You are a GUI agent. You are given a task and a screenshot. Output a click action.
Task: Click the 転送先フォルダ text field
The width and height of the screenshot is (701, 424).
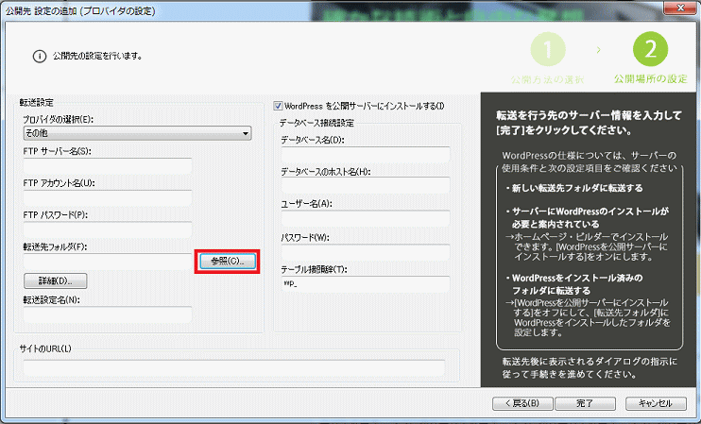(107, 261)
